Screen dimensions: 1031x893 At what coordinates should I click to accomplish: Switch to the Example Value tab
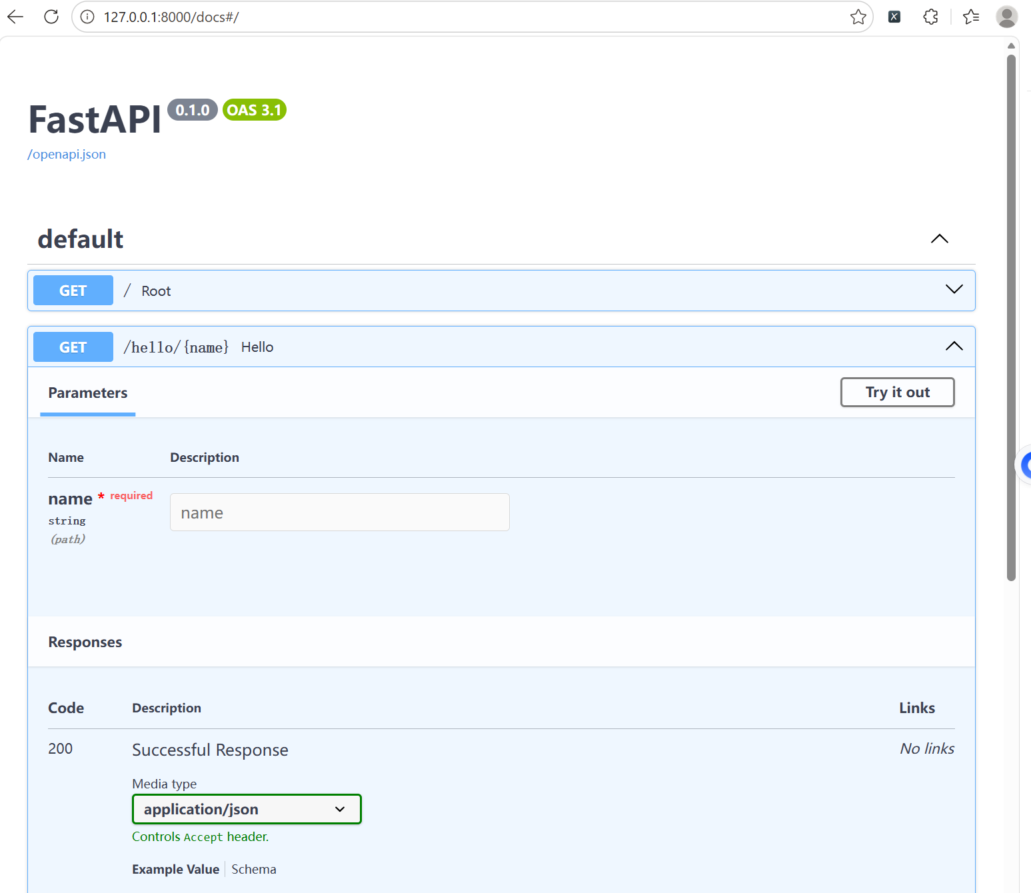[176, 869]
